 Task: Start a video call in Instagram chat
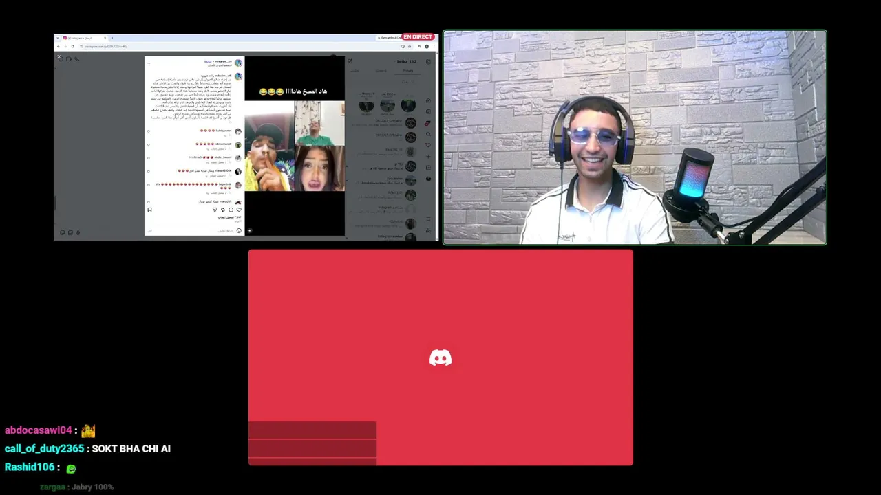coord(68,59)
